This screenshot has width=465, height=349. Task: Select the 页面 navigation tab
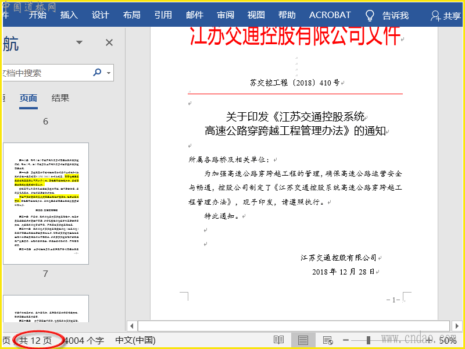[x=28, y=98]
